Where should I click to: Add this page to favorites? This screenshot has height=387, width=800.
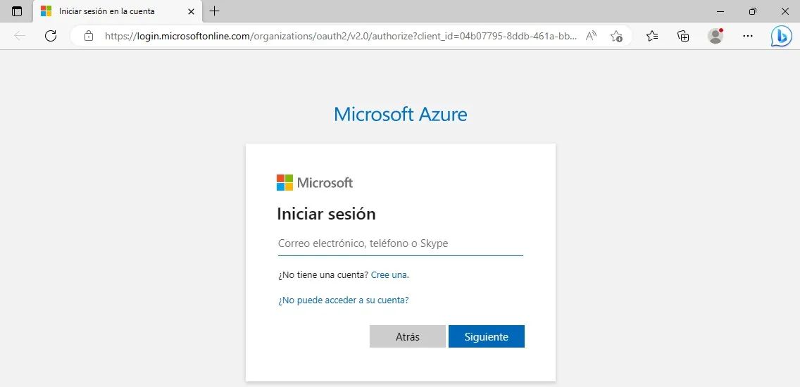tap(616, 36)
